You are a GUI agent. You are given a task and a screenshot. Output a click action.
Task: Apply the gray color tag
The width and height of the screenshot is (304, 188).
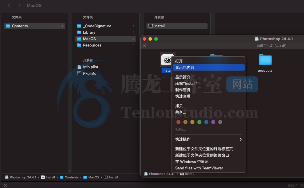click(x=220, y=122)
